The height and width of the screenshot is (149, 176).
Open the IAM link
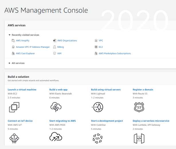[x=59, y=53]
